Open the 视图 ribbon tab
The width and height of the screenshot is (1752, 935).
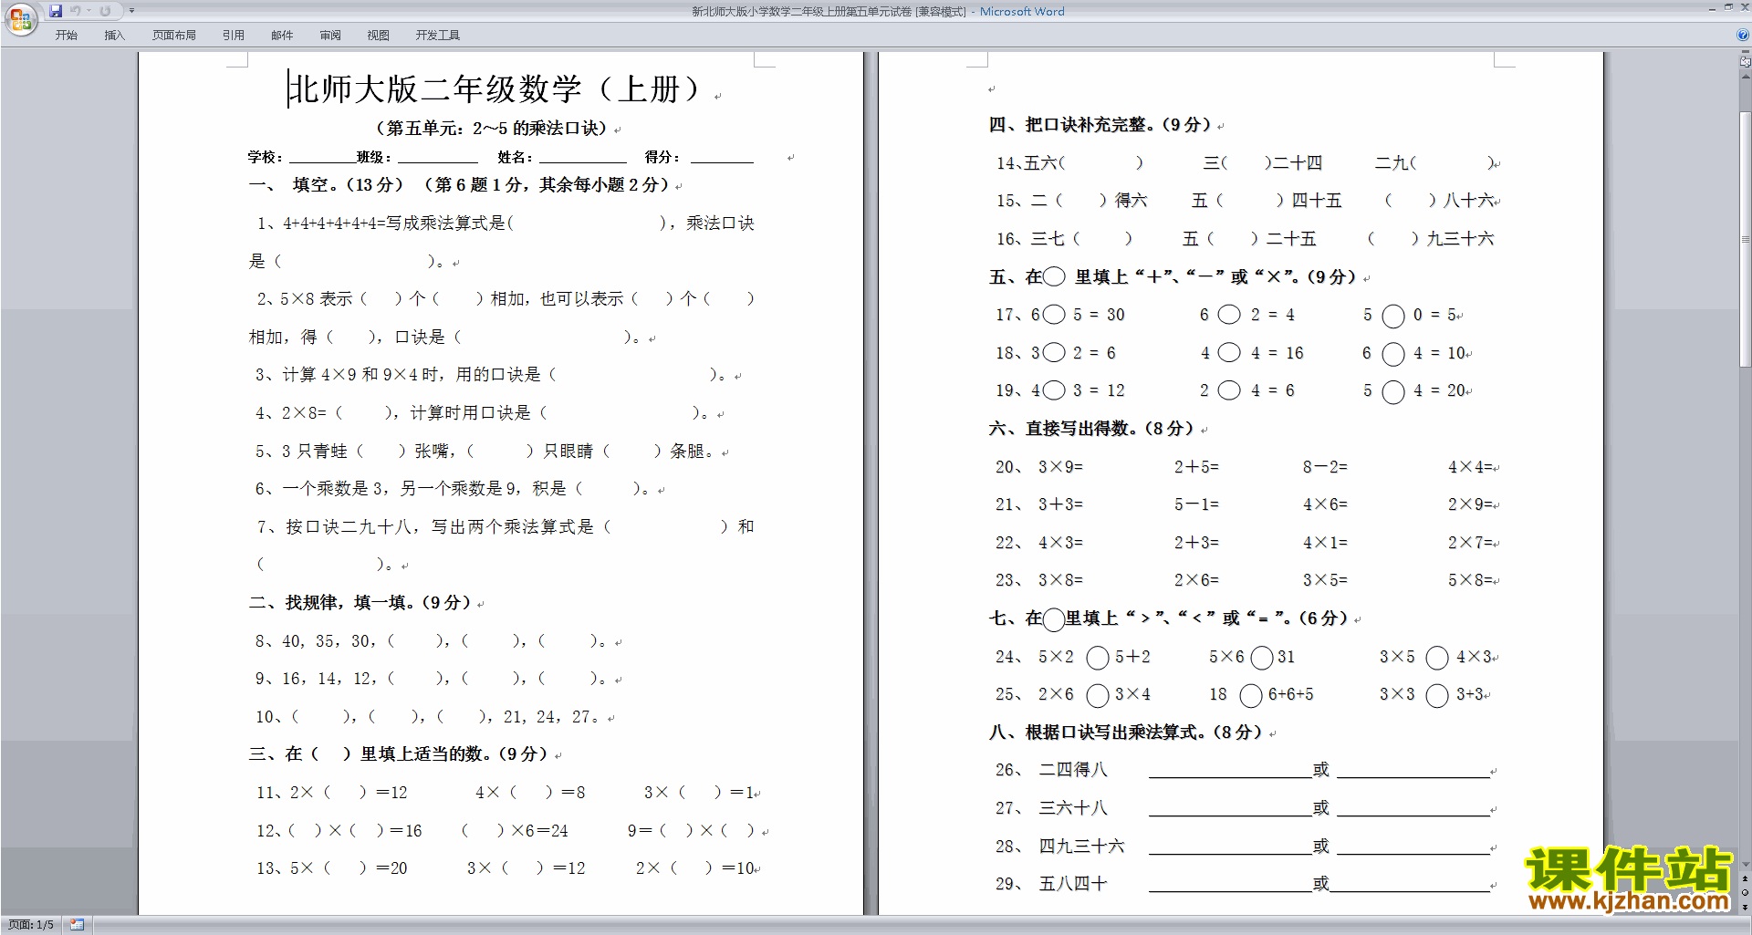point(378,36)
